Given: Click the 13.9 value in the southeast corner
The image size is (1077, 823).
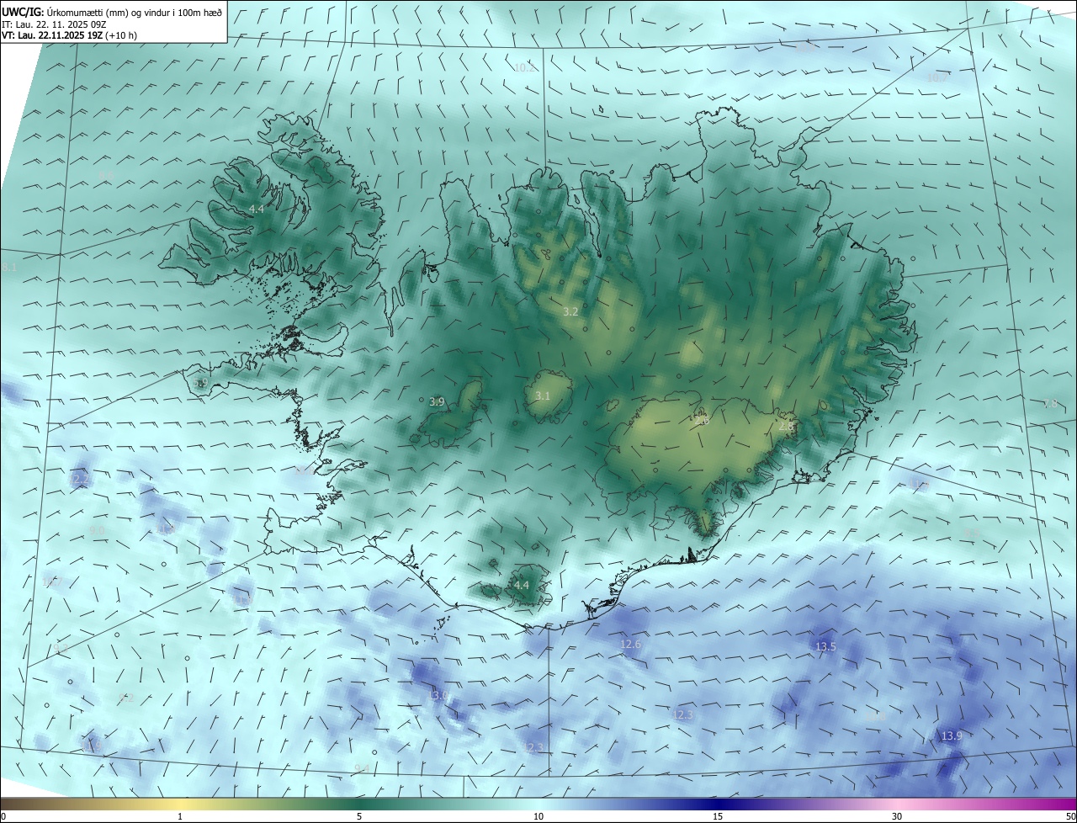Looking at the screenshot, I should (x=952, y=735).
